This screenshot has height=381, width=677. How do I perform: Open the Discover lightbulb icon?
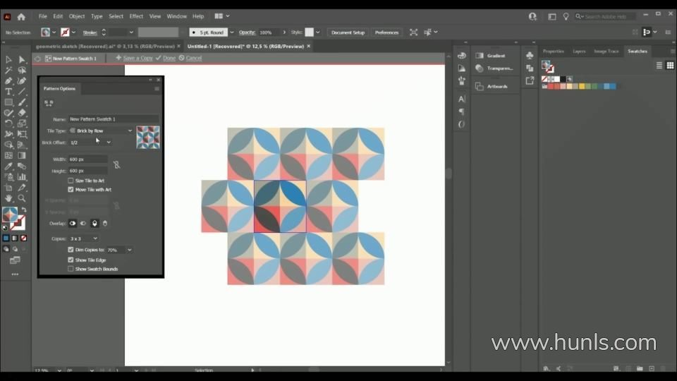click(x=566, y=16)
